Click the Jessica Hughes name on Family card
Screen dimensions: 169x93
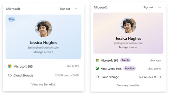pyautogui.click(x=128, y=38)
